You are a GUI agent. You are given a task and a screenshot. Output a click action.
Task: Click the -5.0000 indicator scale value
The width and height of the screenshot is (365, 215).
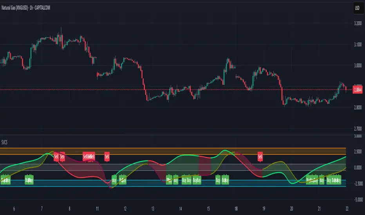click(x=358, y=200)
